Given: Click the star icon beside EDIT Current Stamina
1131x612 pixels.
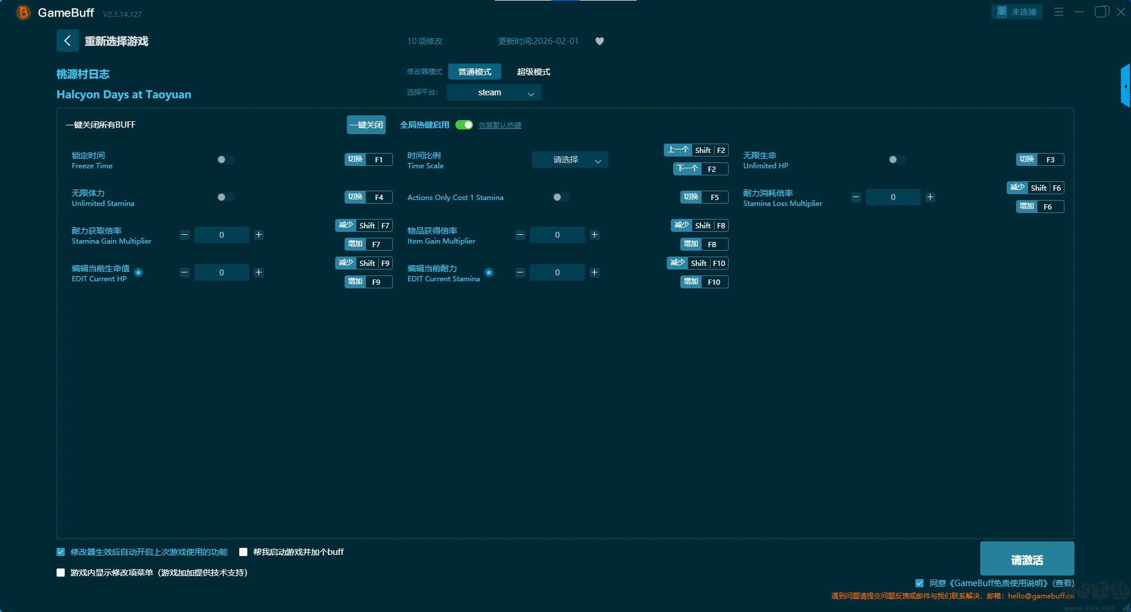Looking at the screenshot, I should tap(489, 272).
